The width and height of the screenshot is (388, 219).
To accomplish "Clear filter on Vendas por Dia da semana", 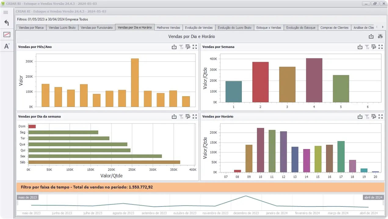I will pyautogui.click(x=181, y=116).
